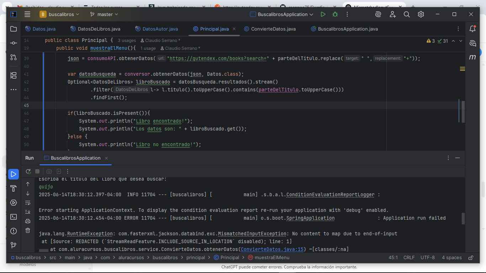This screenshot has width=486, height=273.
Task: Toggle file read-only lock in status bar
Action: [x=471, y=258]
